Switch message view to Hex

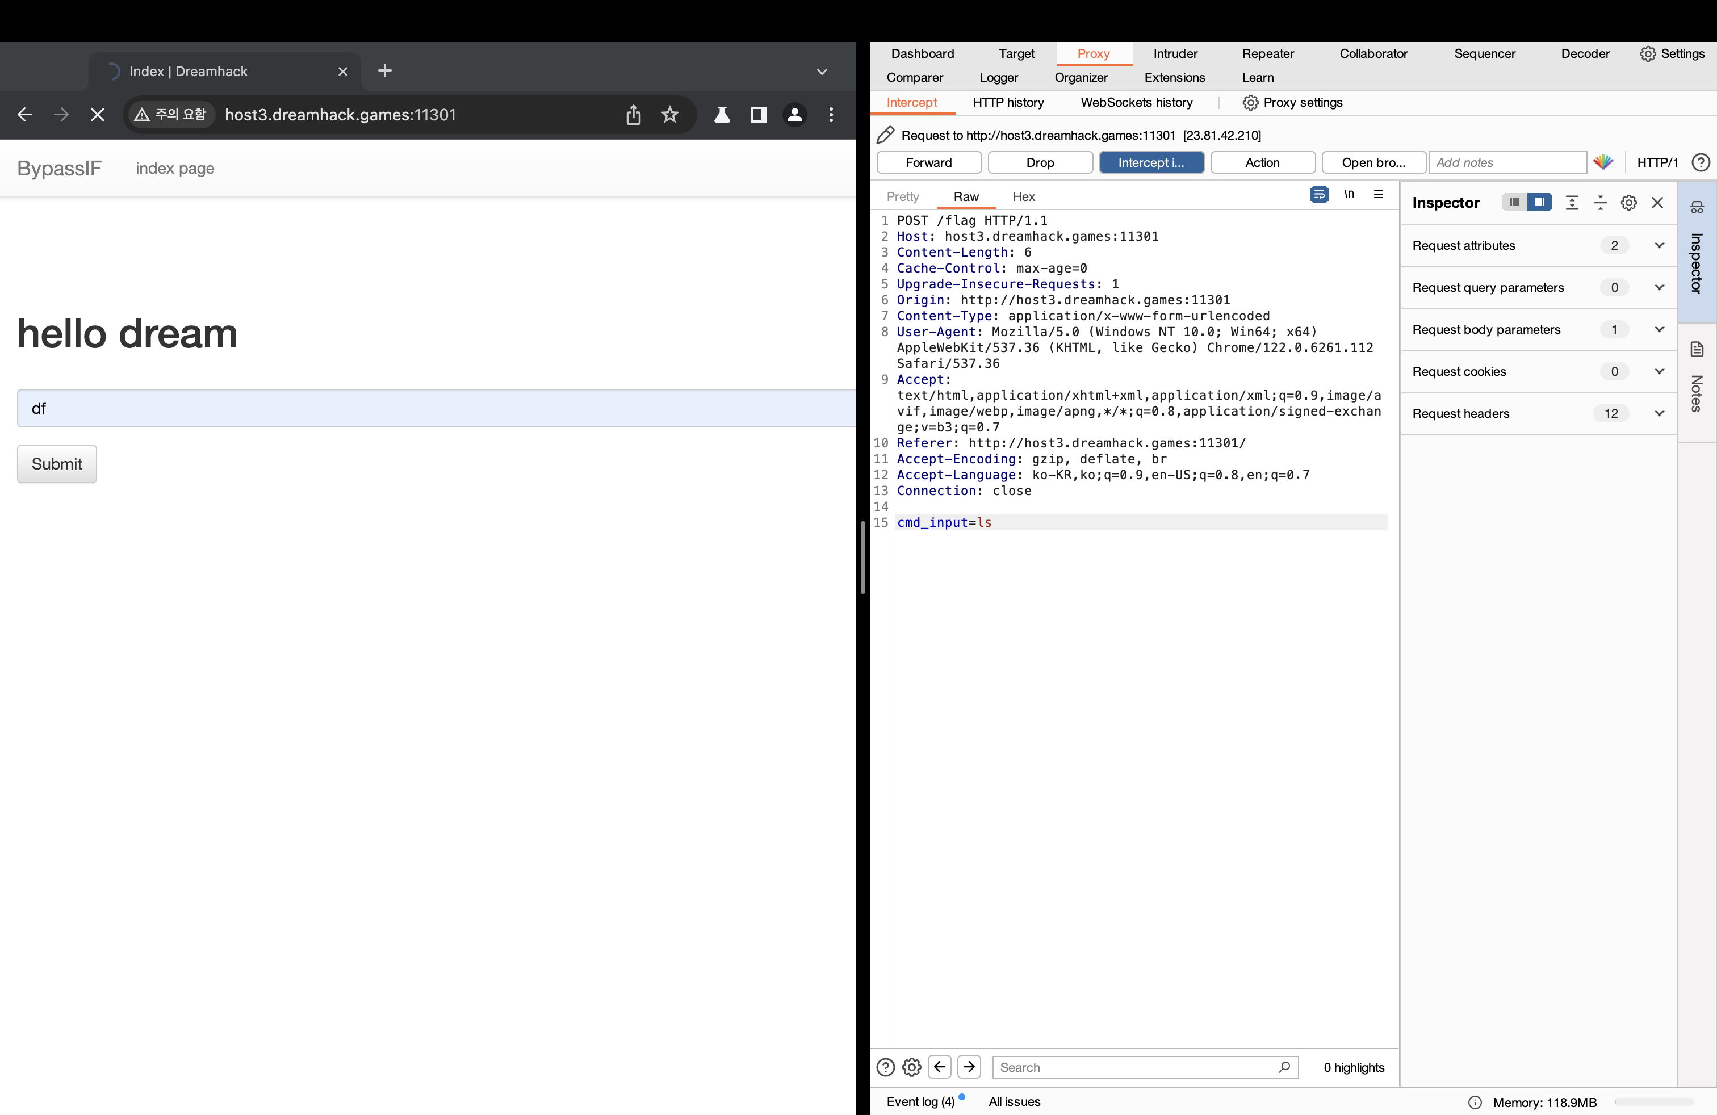point(1023,196)
